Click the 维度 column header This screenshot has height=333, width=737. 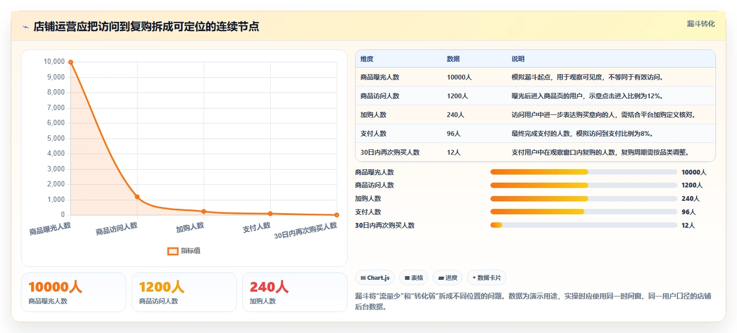[x=367, y=59]
